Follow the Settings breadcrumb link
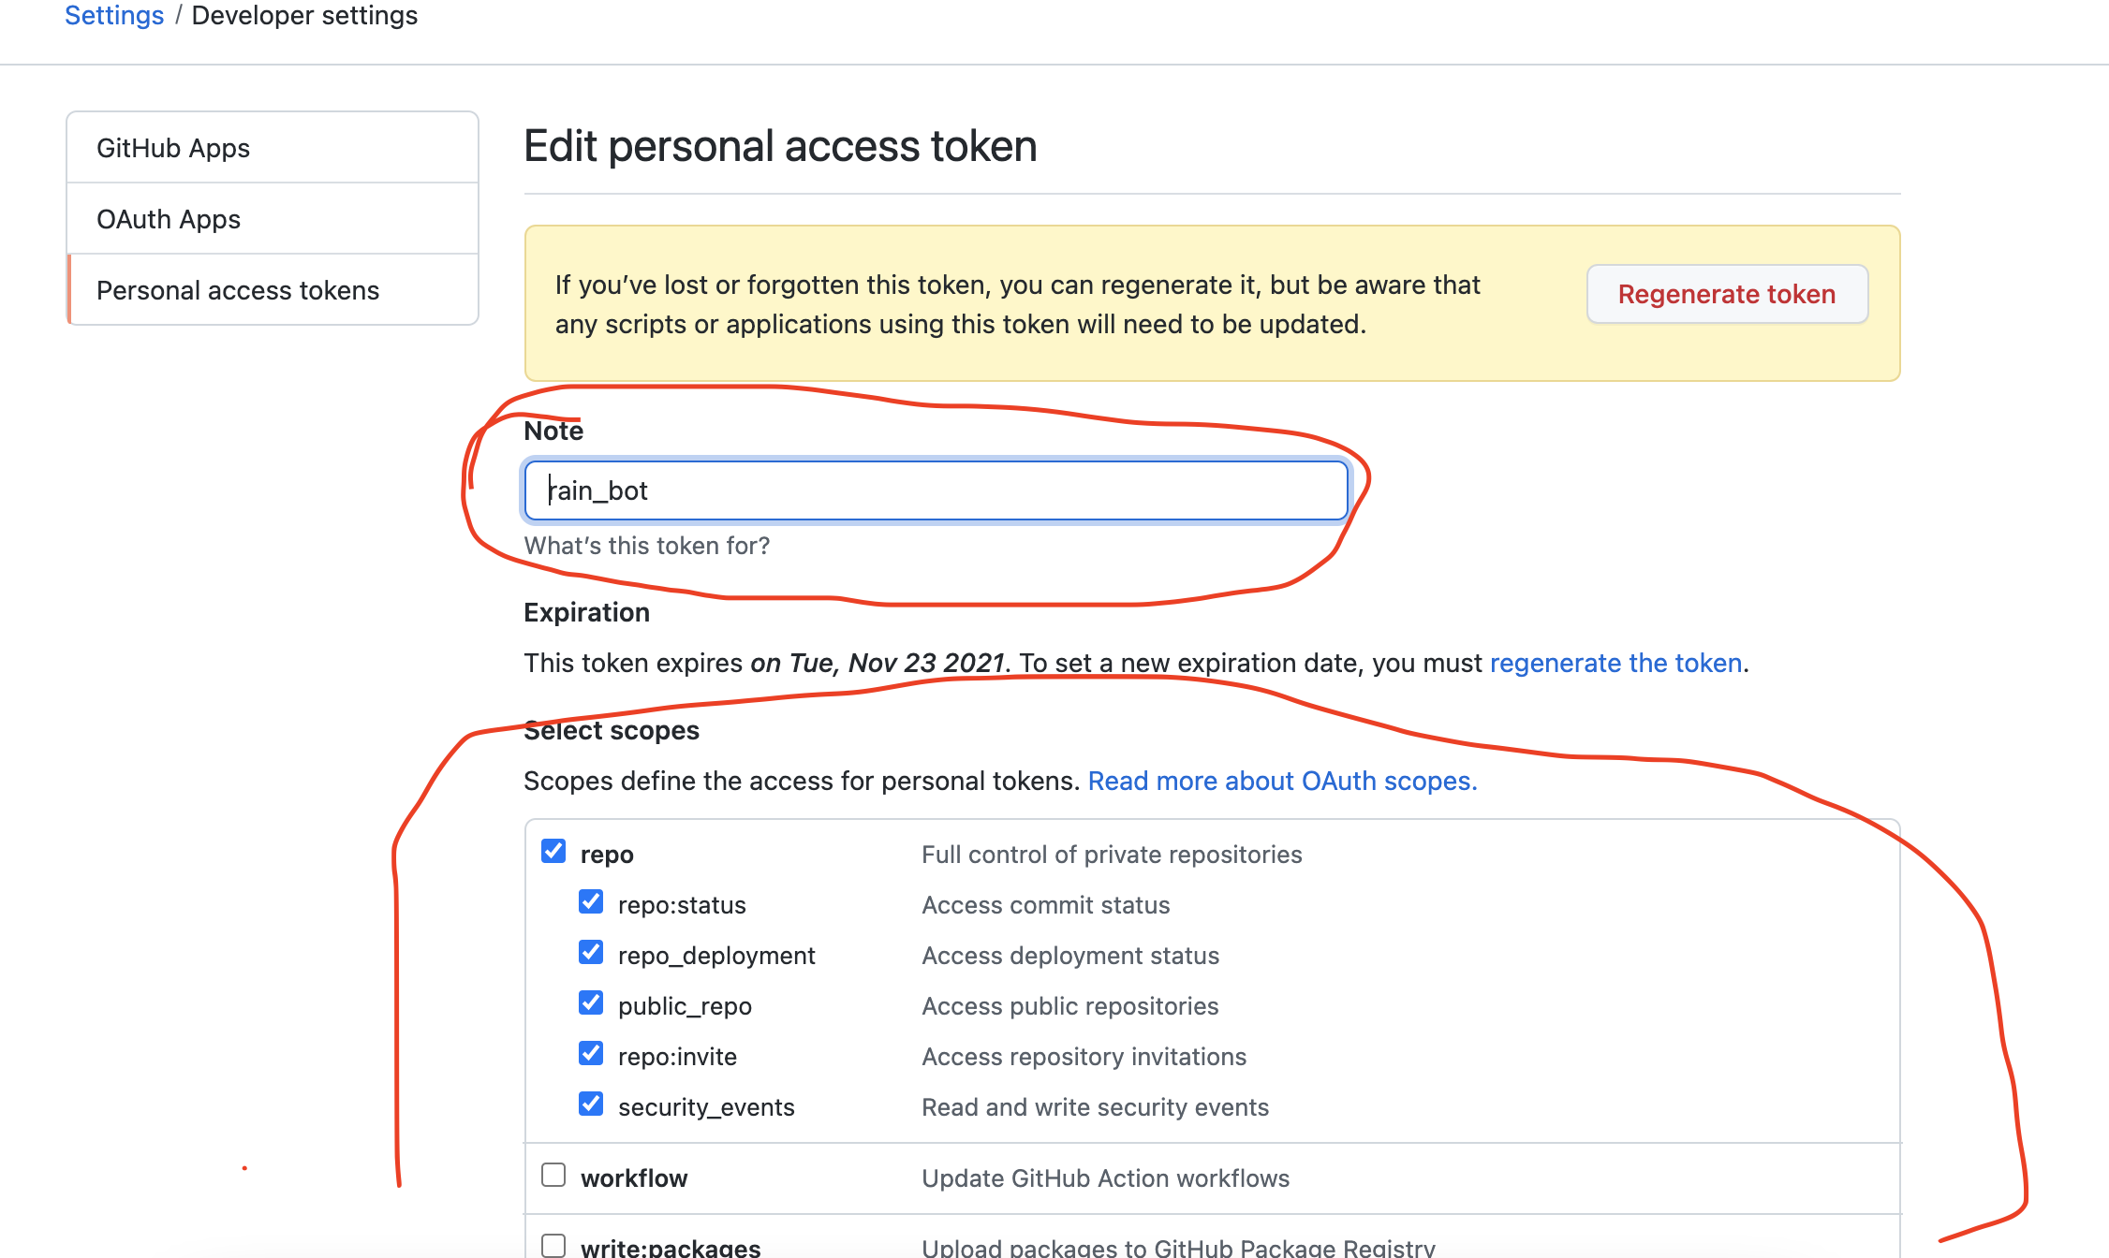The height and width of the screenshot is (1258, 2109). 114,15
